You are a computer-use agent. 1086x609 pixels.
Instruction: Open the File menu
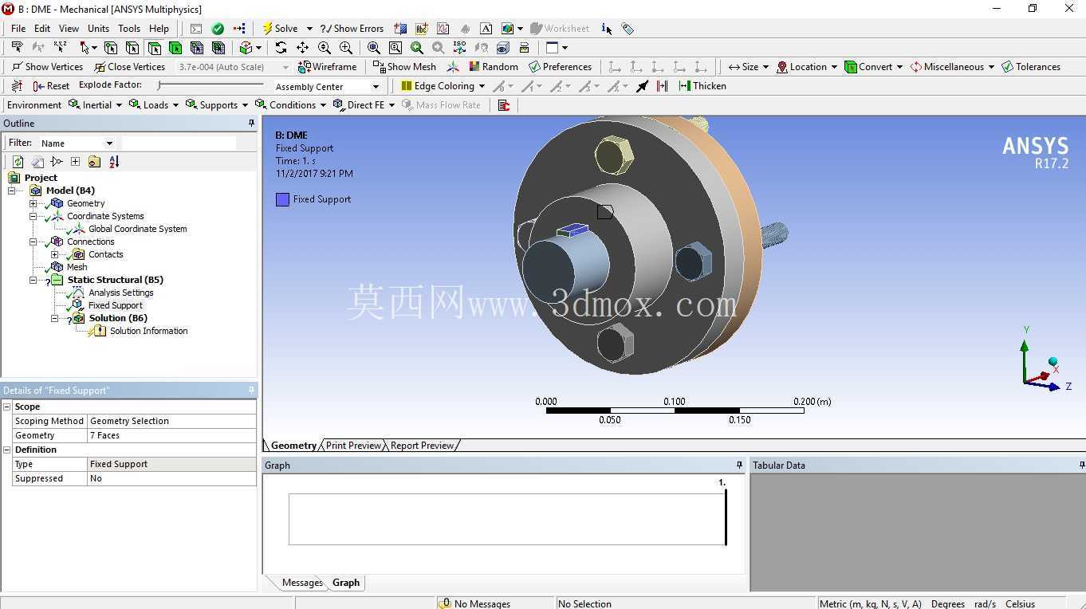(18, 29)
